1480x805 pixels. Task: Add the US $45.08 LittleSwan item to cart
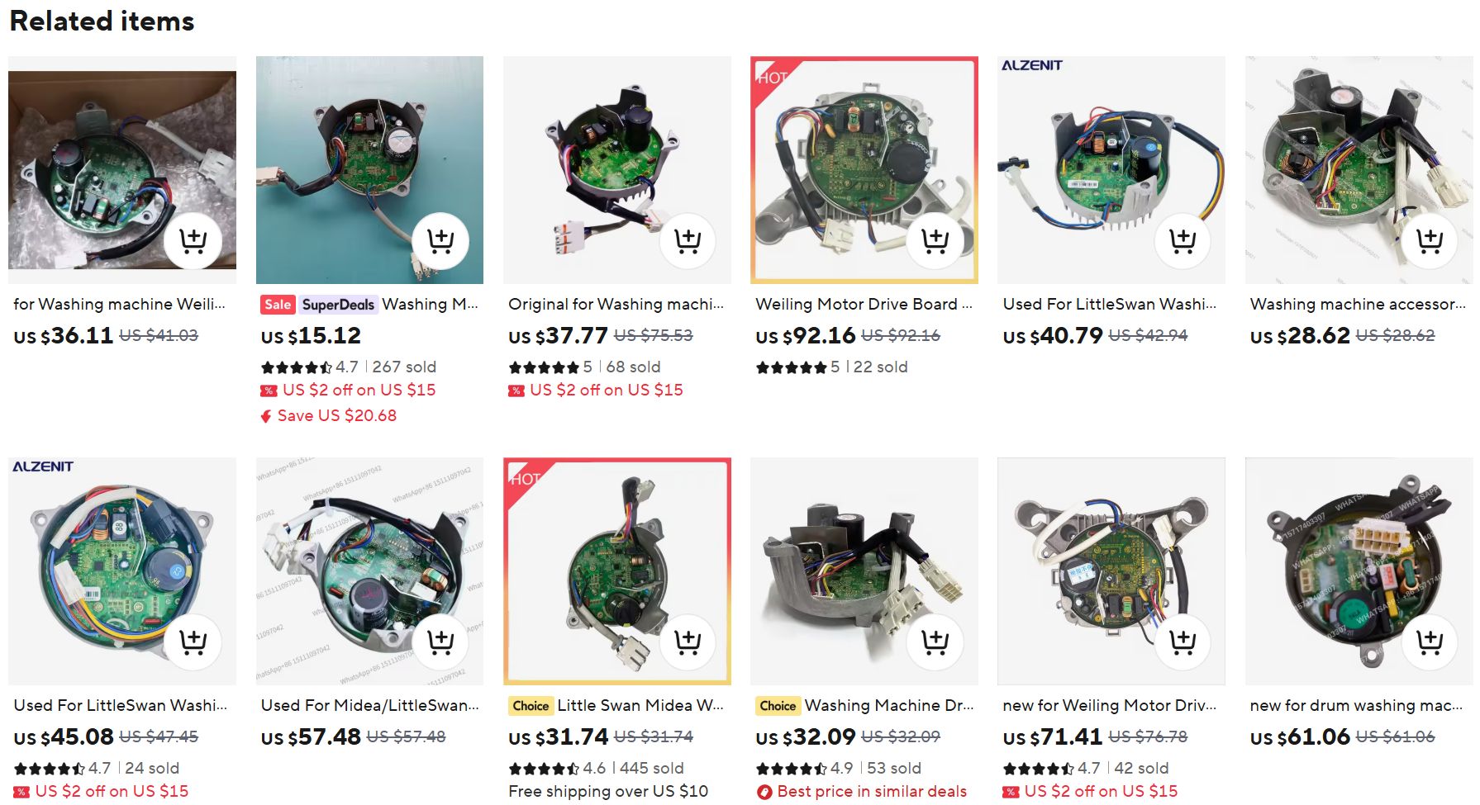coord(193,642)
